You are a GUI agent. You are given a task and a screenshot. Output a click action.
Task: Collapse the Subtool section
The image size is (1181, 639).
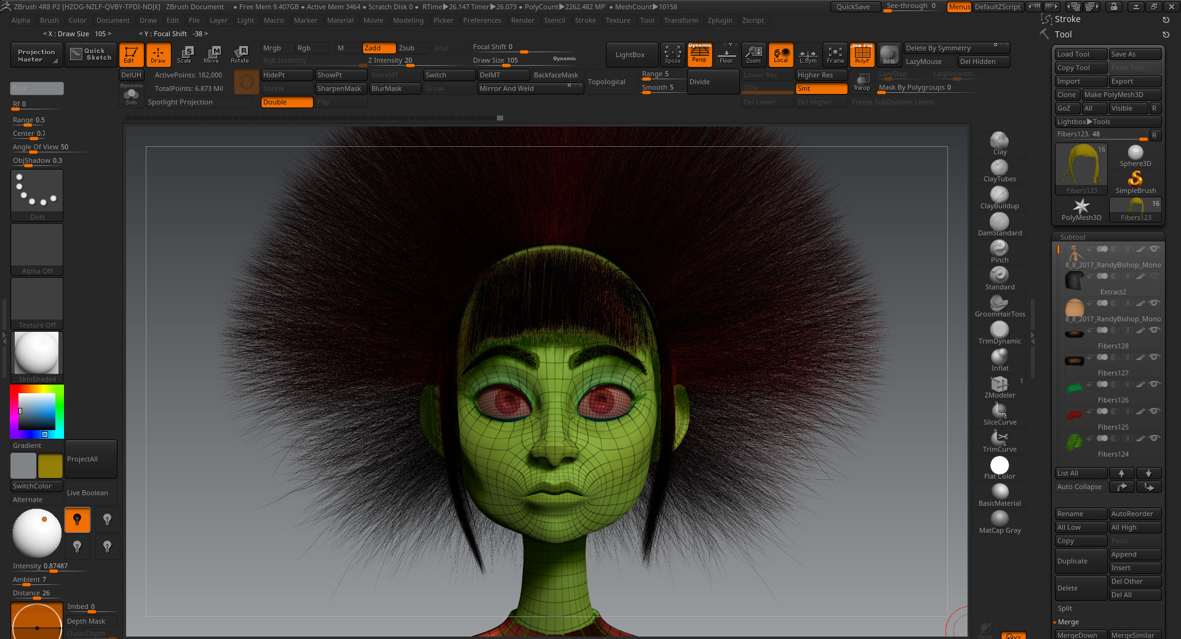(x=1073, y=237)
